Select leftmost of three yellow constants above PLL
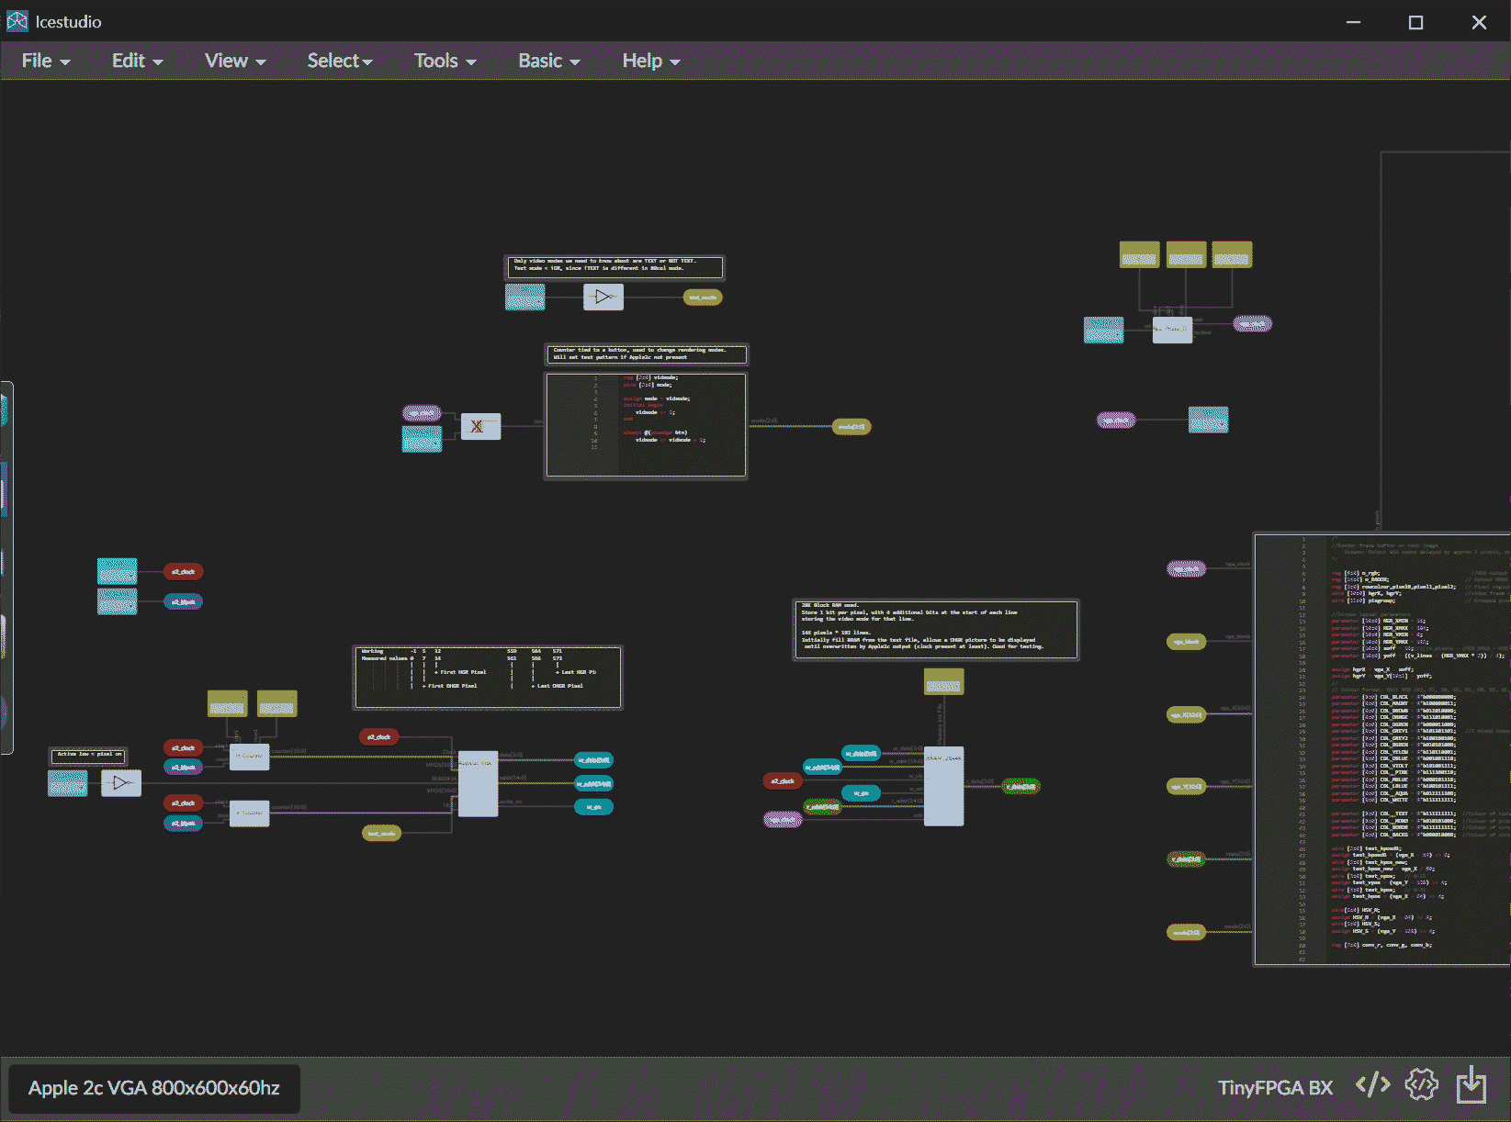The image size is (1511, 1122). [x=1140, y=255]
